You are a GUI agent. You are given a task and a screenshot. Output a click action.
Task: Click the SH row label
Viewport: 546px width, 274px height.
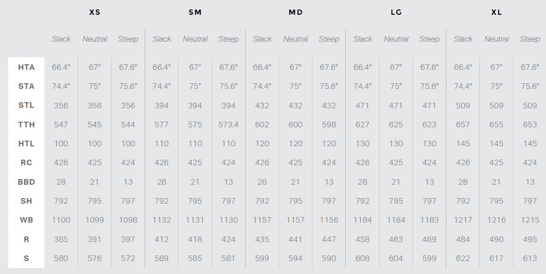pyautogui.click(x=26, y=201)
